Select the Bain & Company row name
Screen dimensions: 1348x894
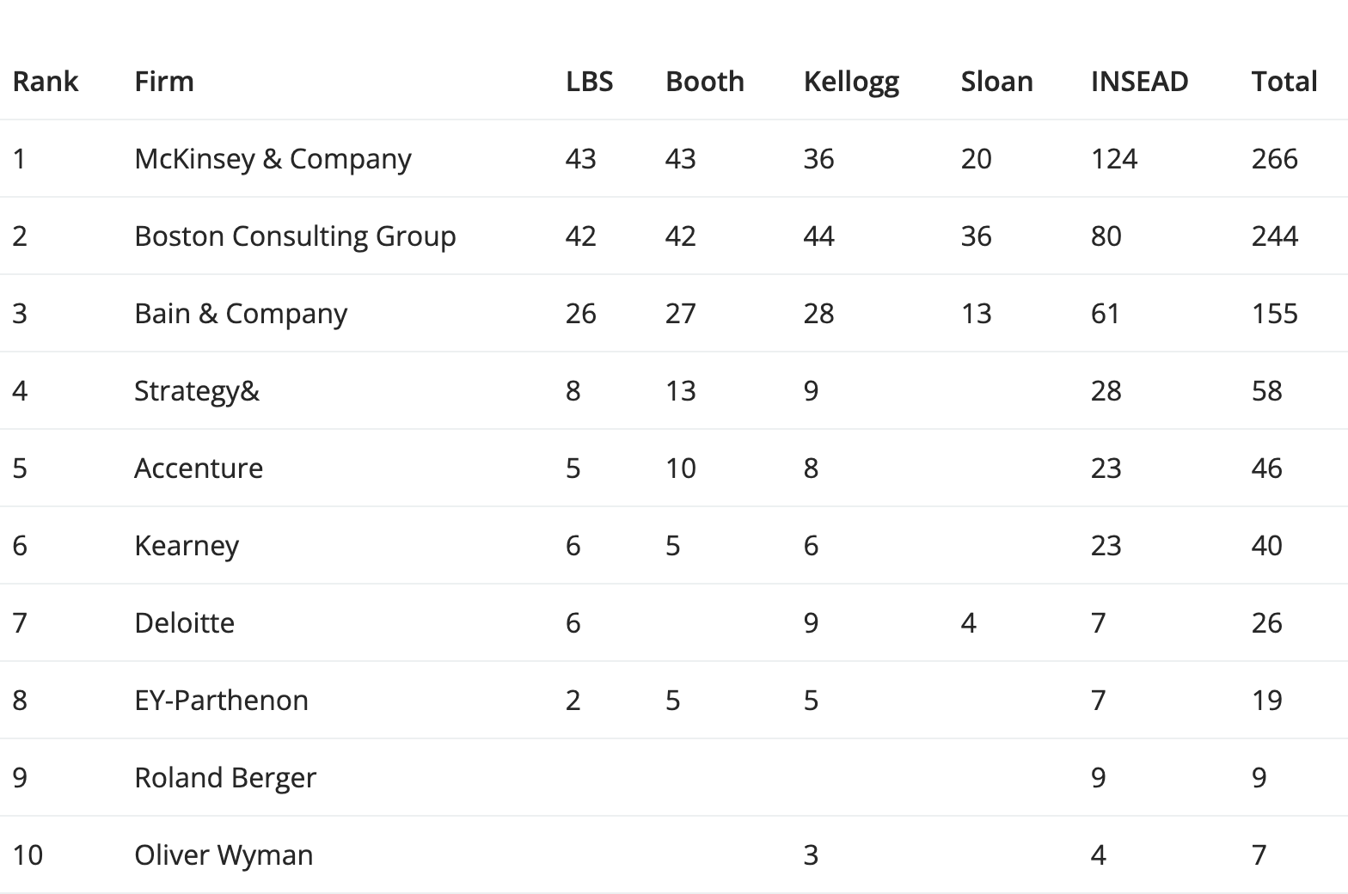point(241,314)
